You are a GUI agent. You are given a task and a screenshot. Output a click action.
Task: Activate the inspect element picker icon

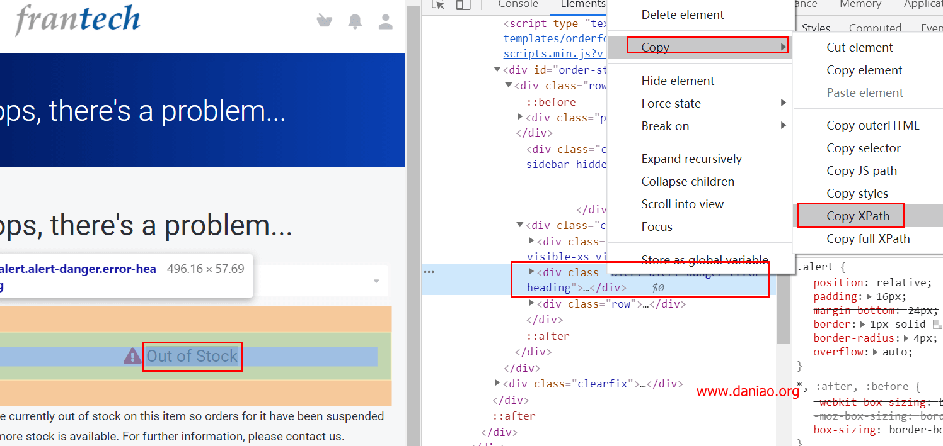coord(438,4)
